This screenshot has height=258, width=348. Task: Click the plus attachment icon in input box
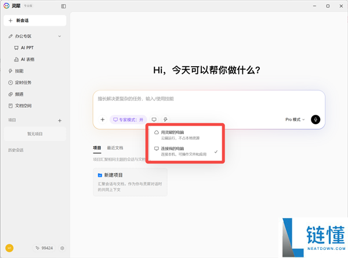pyautogui.click(x=103, y=119)
